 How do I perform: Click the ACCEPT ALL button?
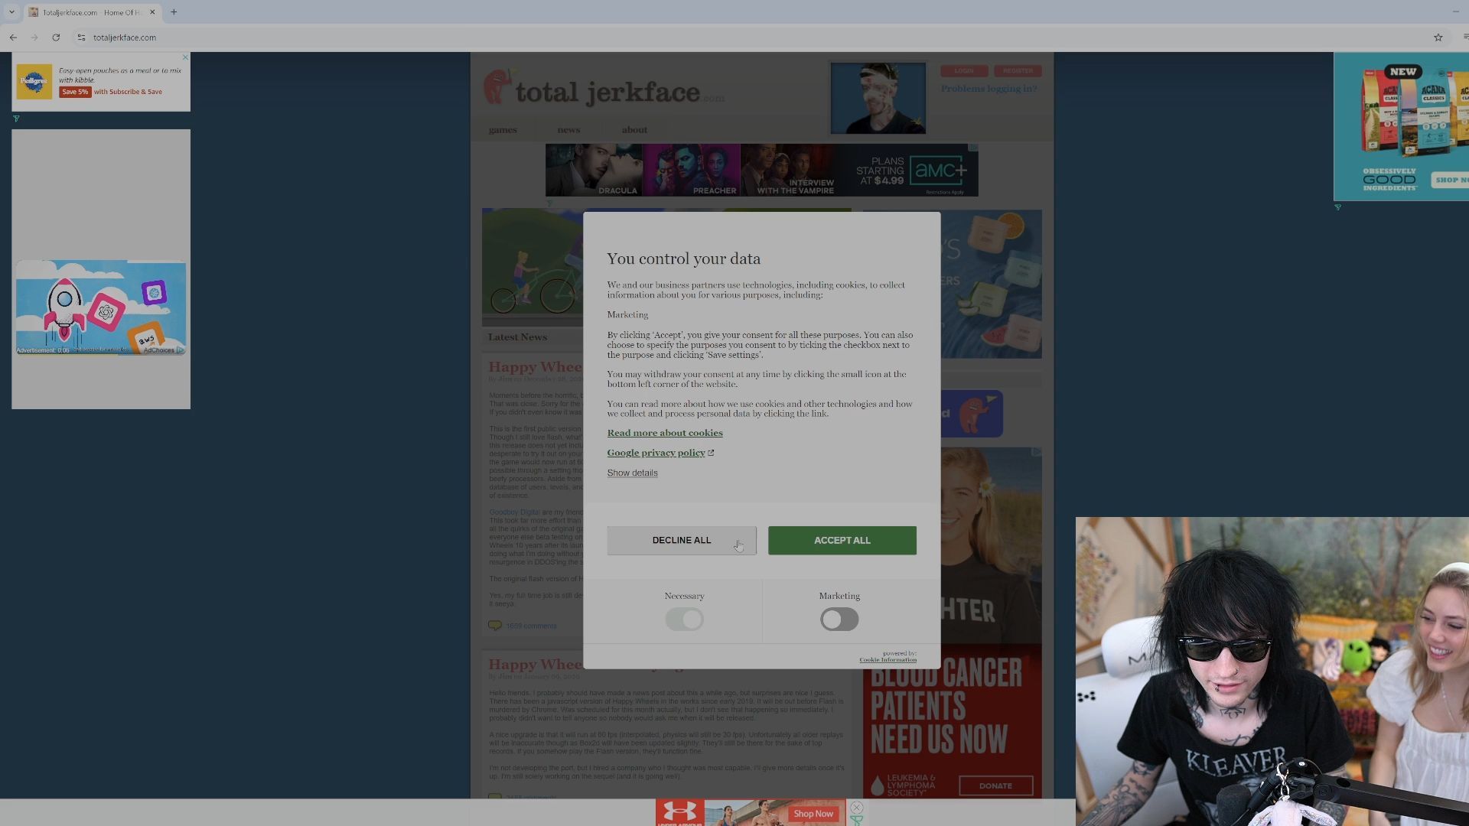pyautogui.click(x=842, y=541)
